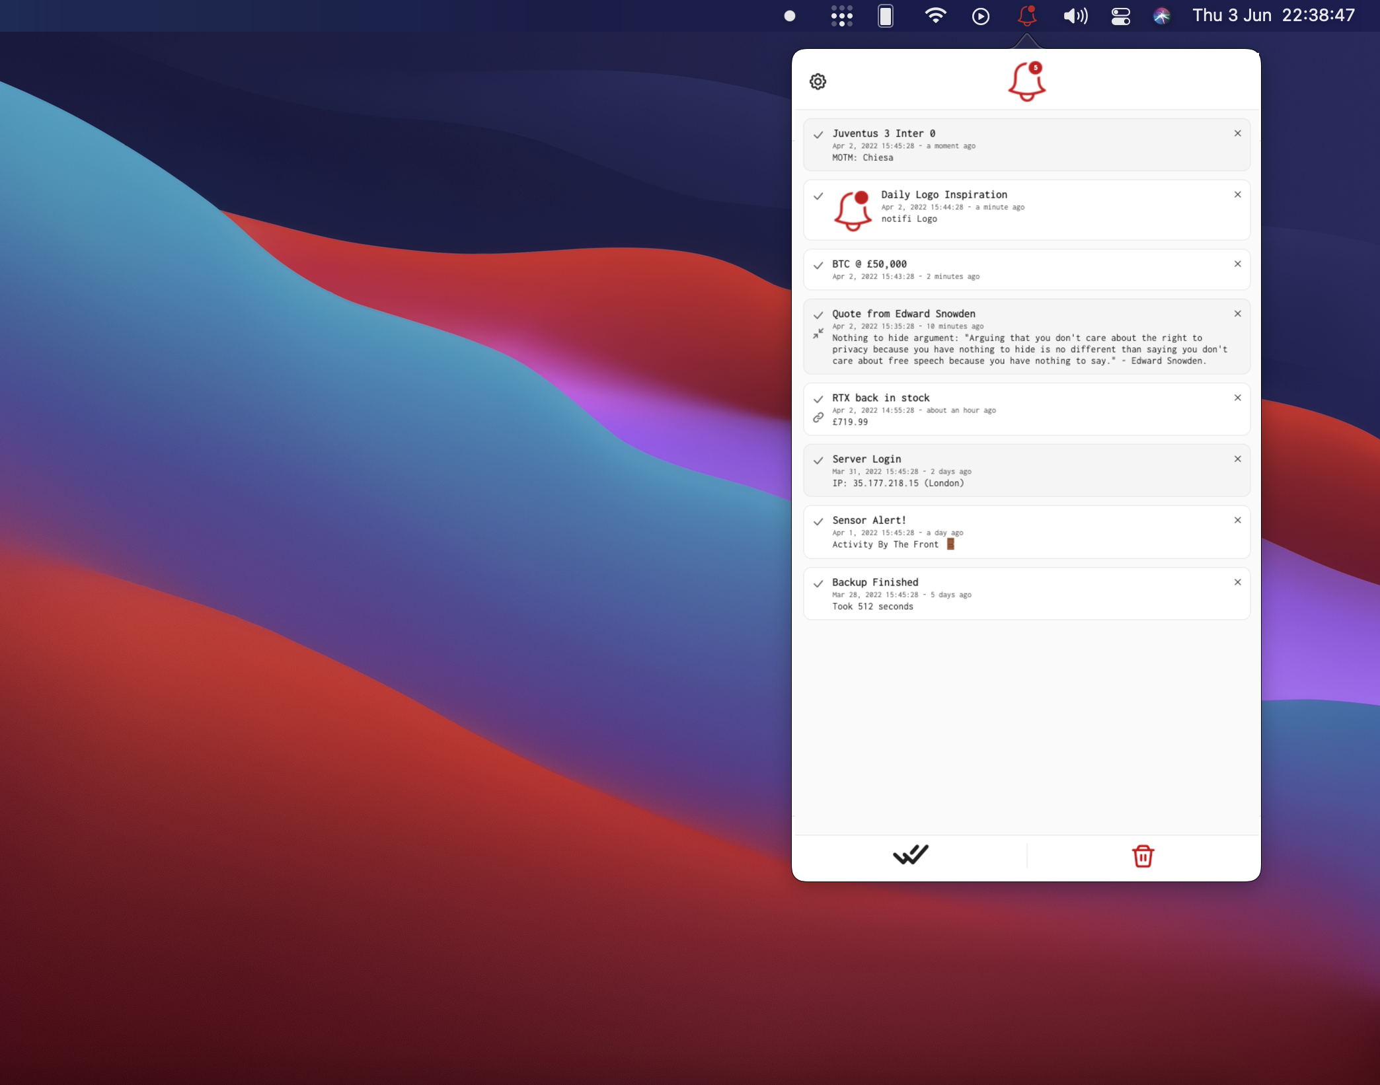Screen dimensions: 1380x1085
Task: Mark all notifications as read
Action: click(910, 855)
